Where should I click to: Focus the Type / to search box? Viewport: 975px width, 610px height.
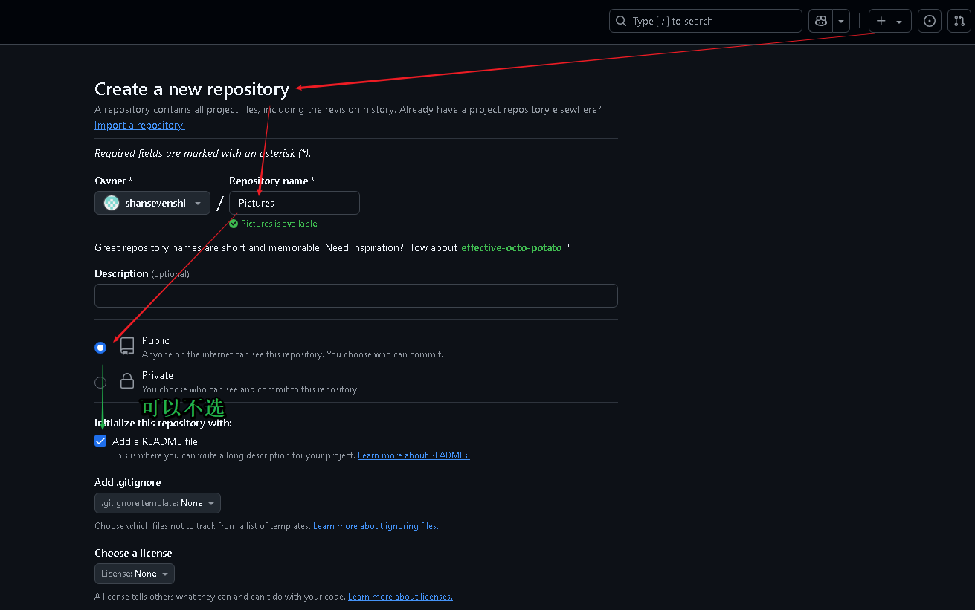705,21
